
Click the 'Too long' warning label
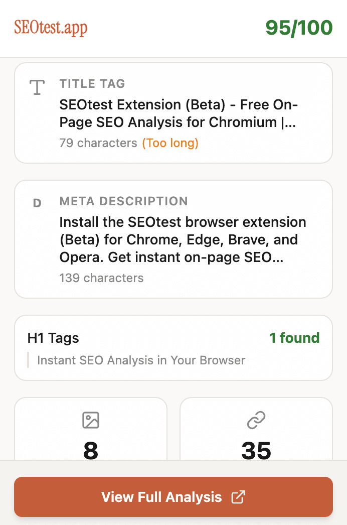[x=170, y=143]
